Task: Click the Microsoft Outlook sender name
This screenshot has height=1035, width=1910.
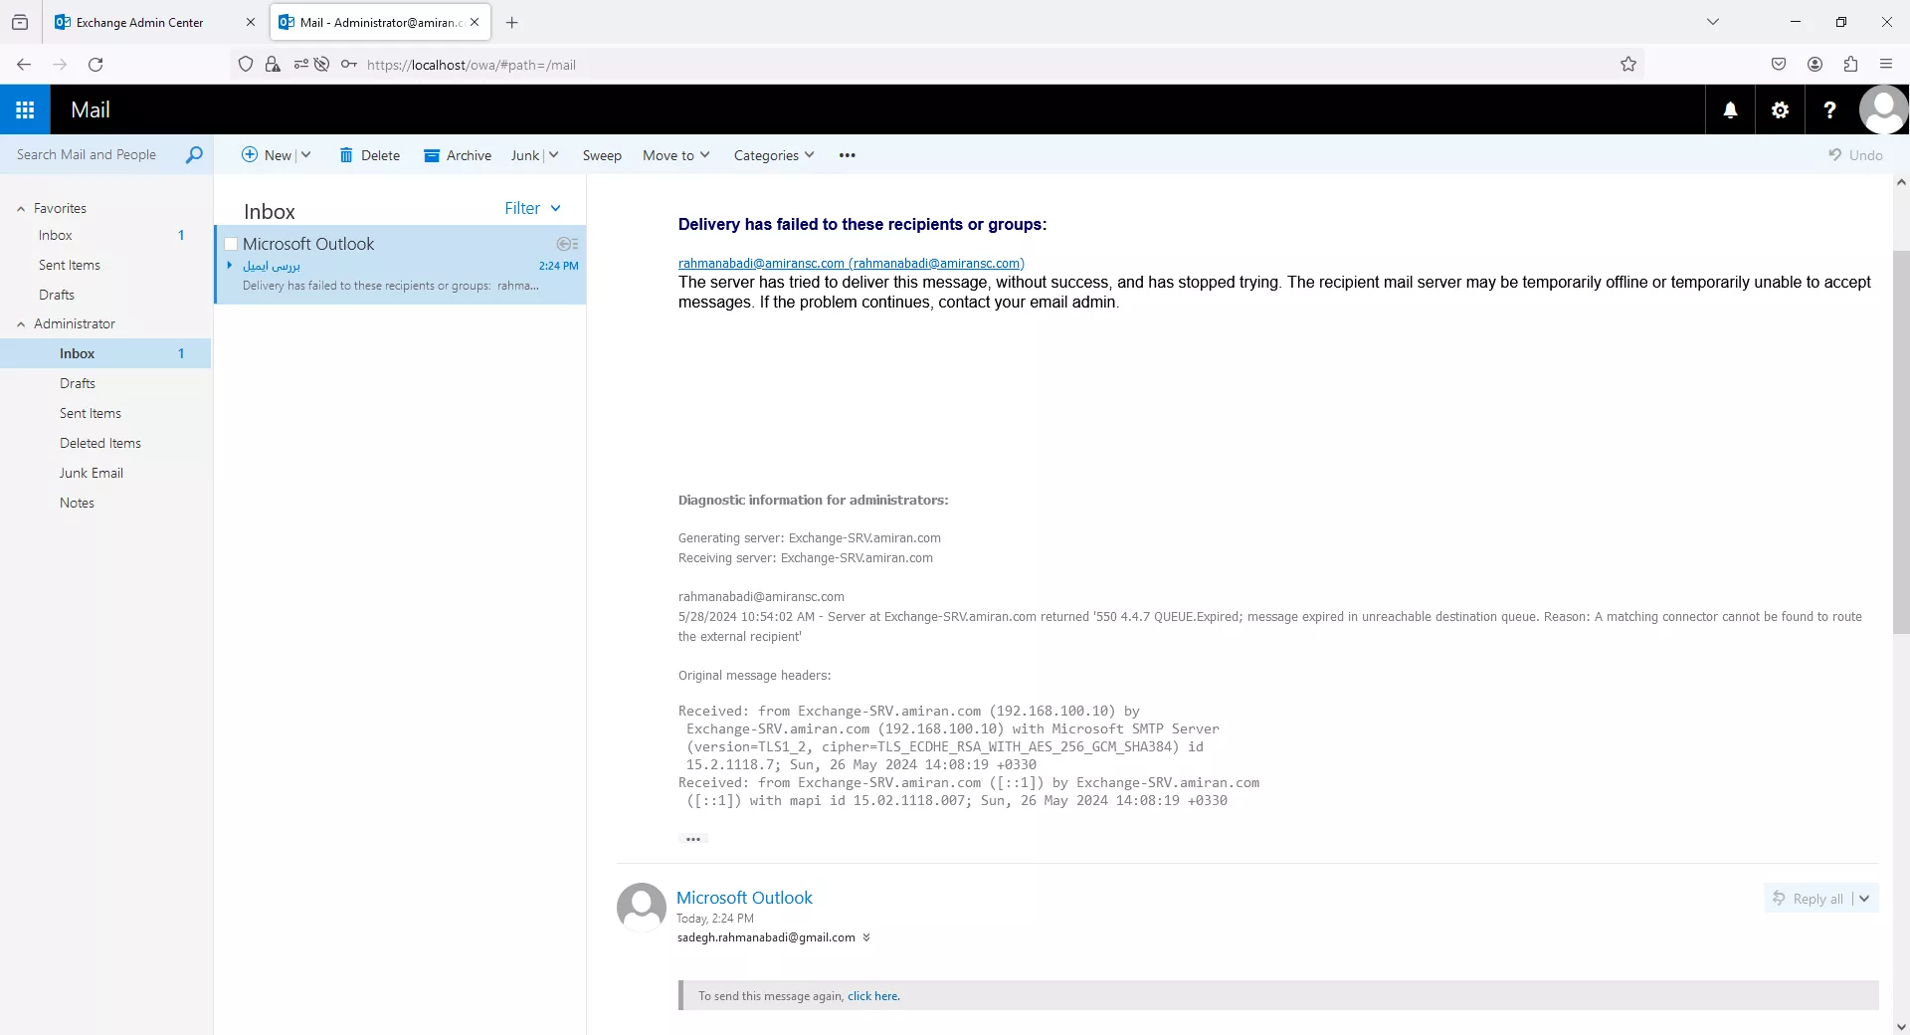Action: coord(744,898)
